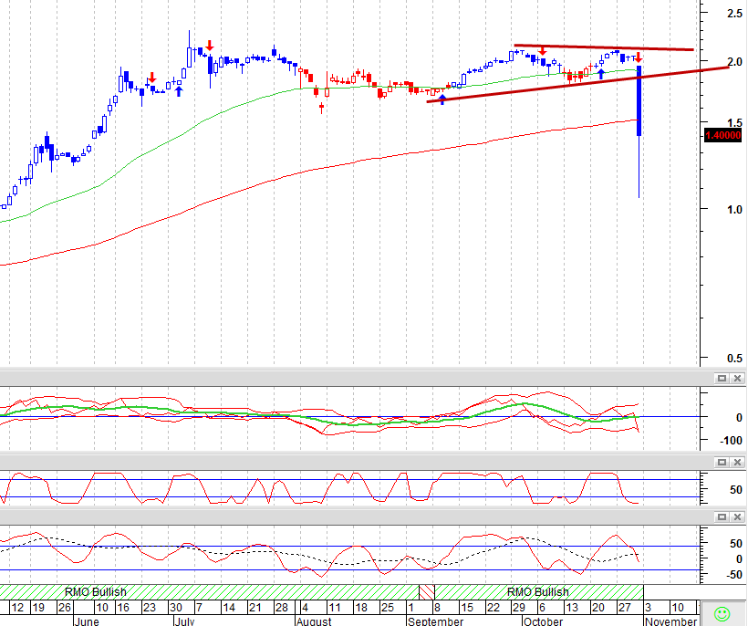Select the red sell arrow above the July 7 bar

210,46
